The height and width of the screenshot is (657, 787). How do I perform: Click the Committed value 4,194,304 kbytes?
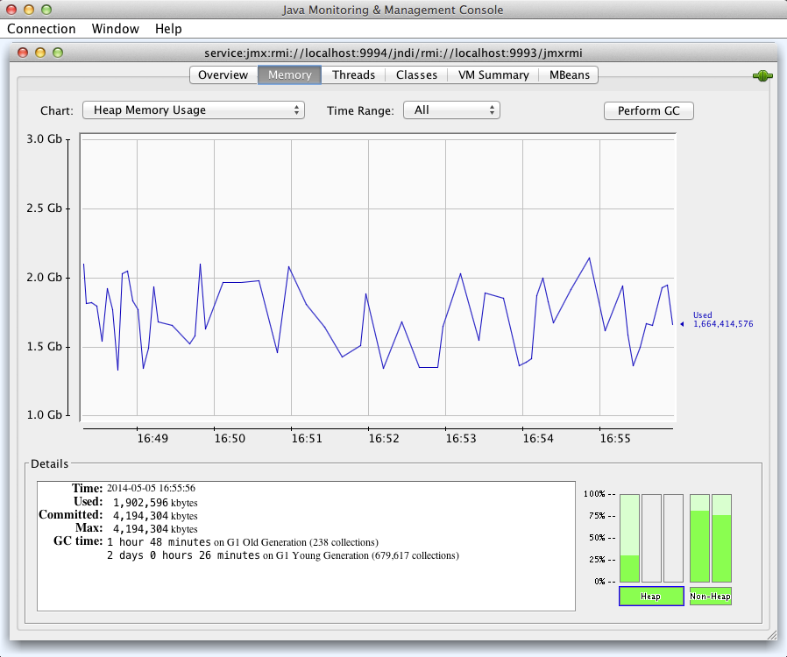[155, 516]
